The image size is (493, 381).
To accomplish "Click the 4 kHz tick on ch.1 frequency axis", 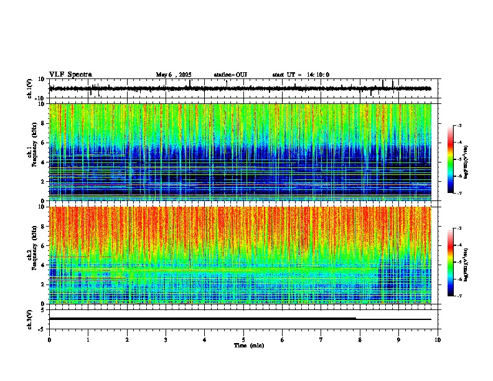I will [44, 162].
